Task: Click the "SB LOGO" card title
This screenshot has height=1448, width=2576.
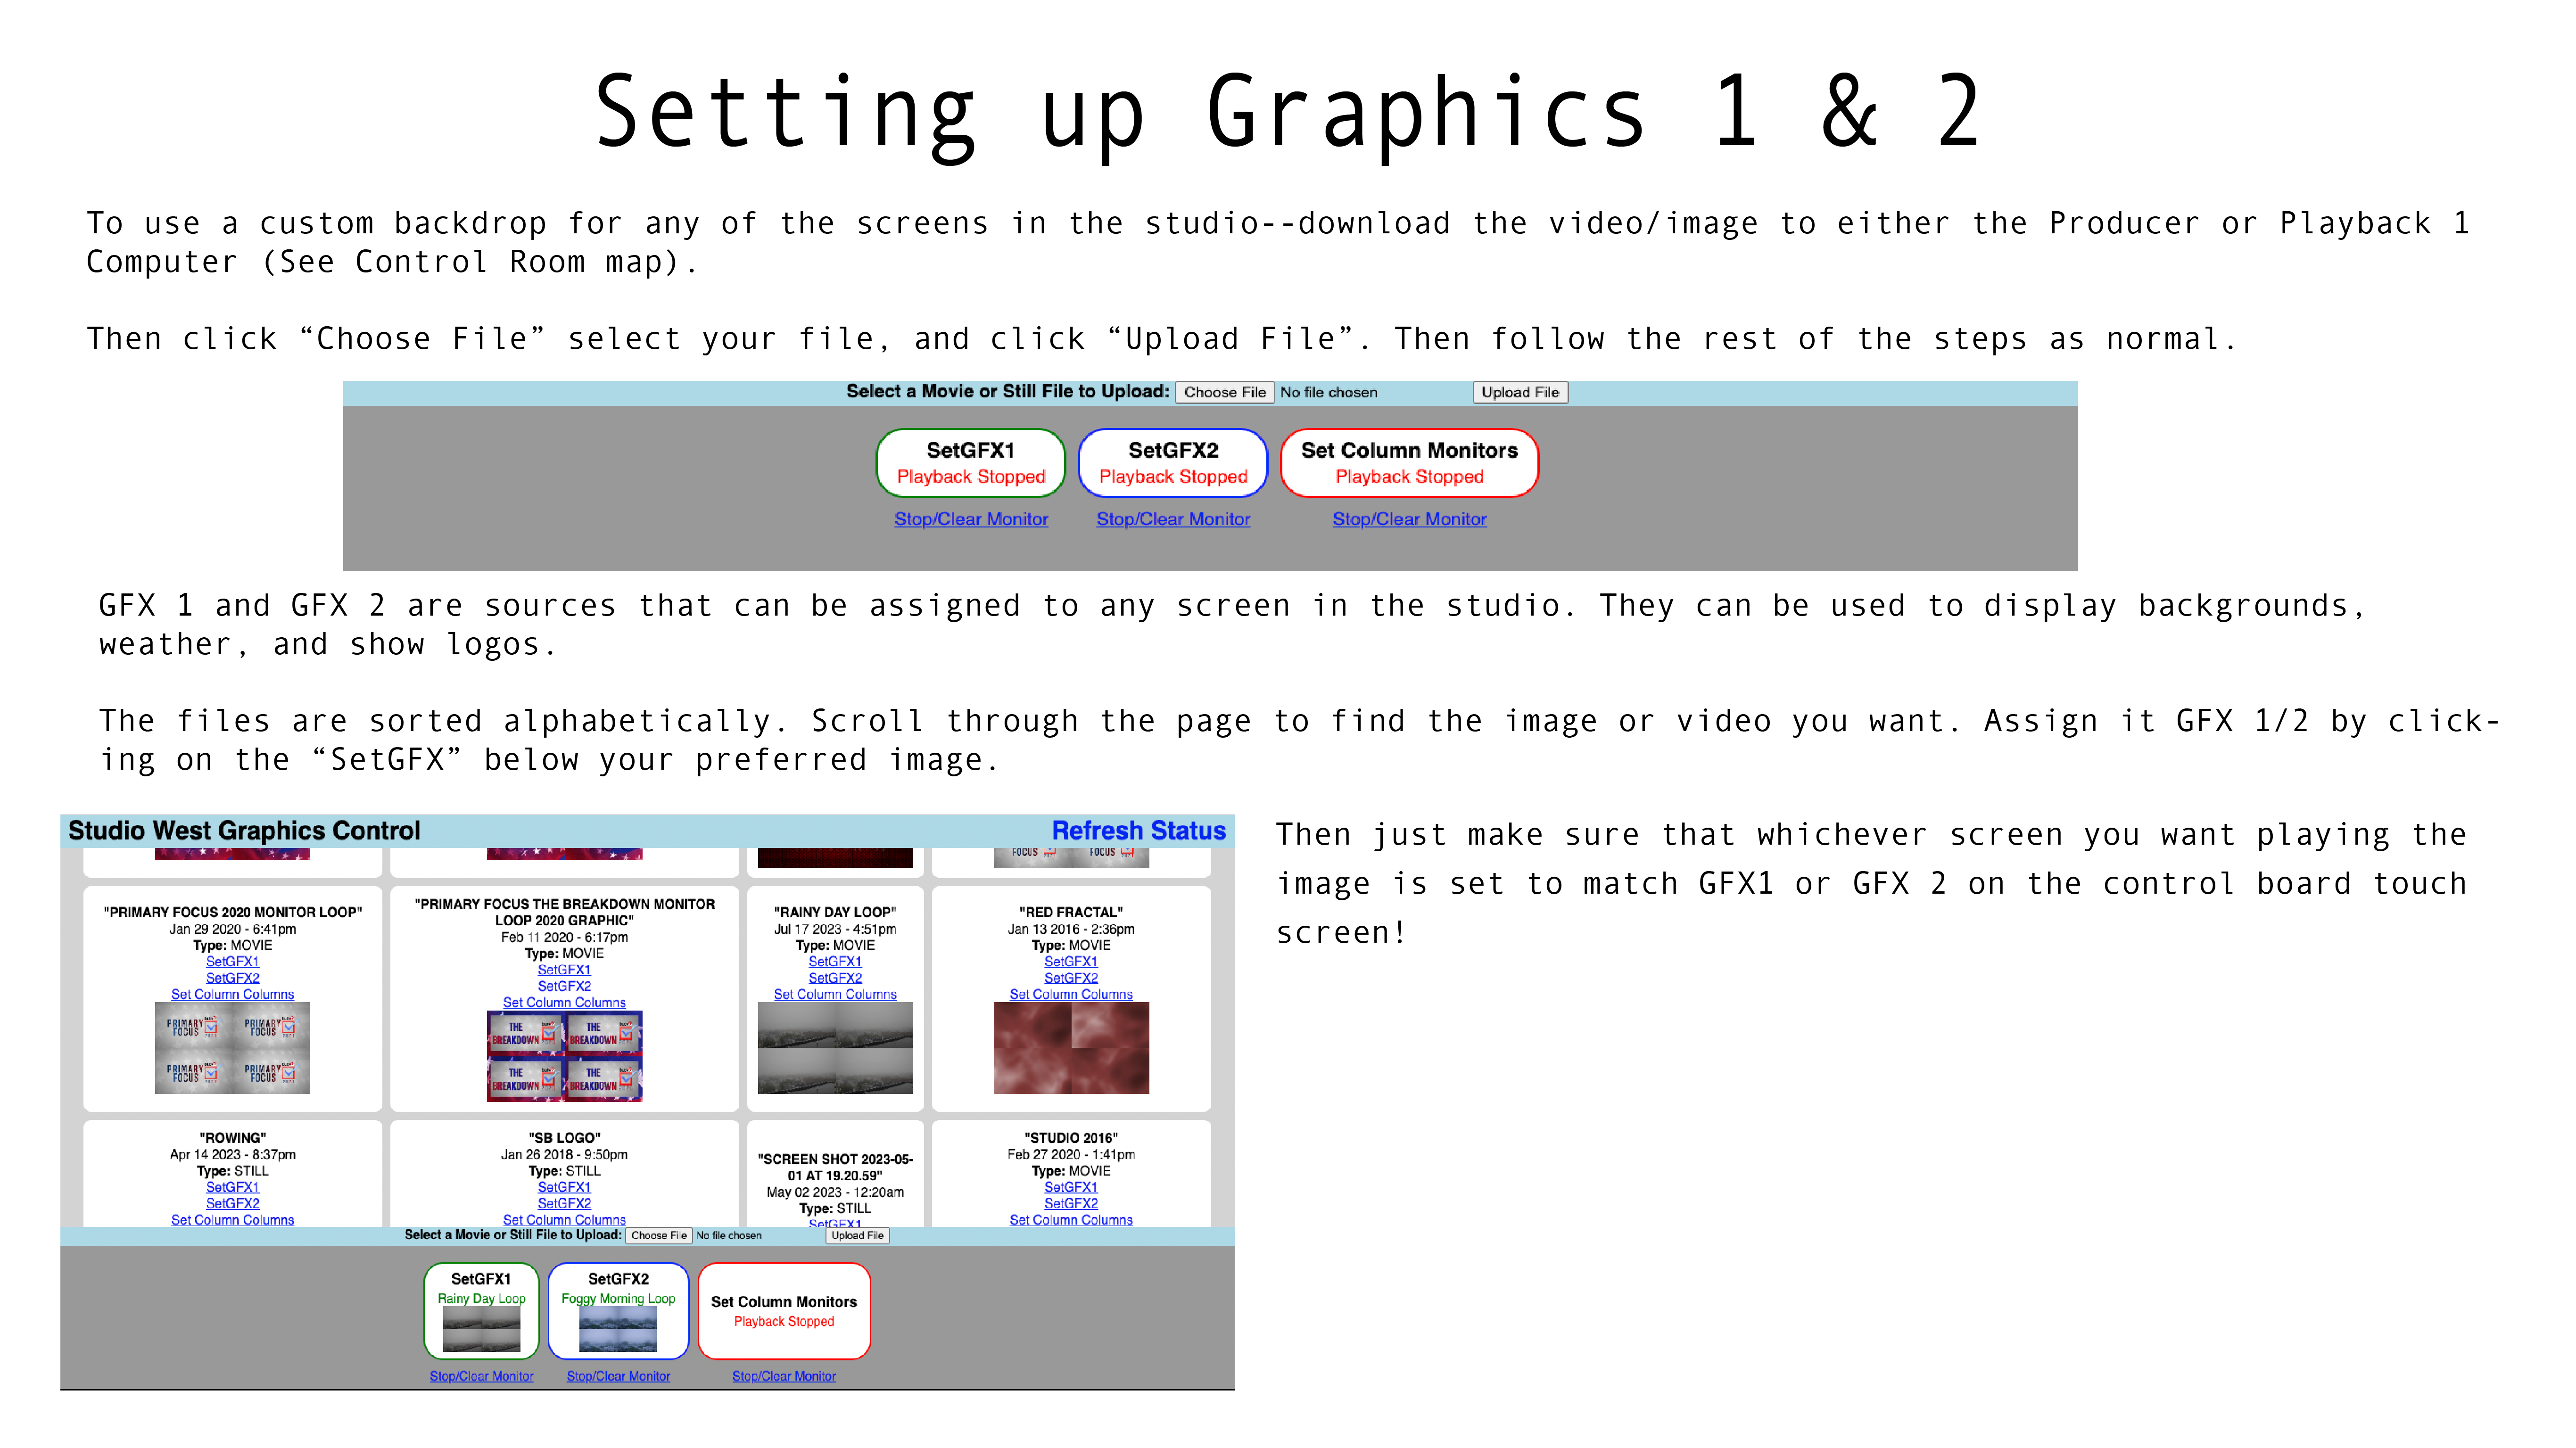Action: point(564,1139)
